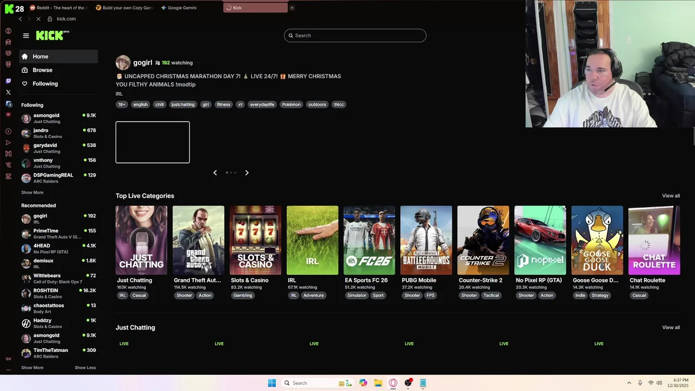Image resolution: width=695 pixels, height=391 pixels.
Task: Click the Tactical tag under Counter-Strike 2
Action: coord(491,295)
